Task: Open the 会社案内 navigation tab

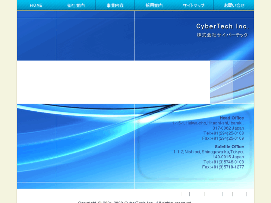Action: pyautogui.click(x=76, y=5)
